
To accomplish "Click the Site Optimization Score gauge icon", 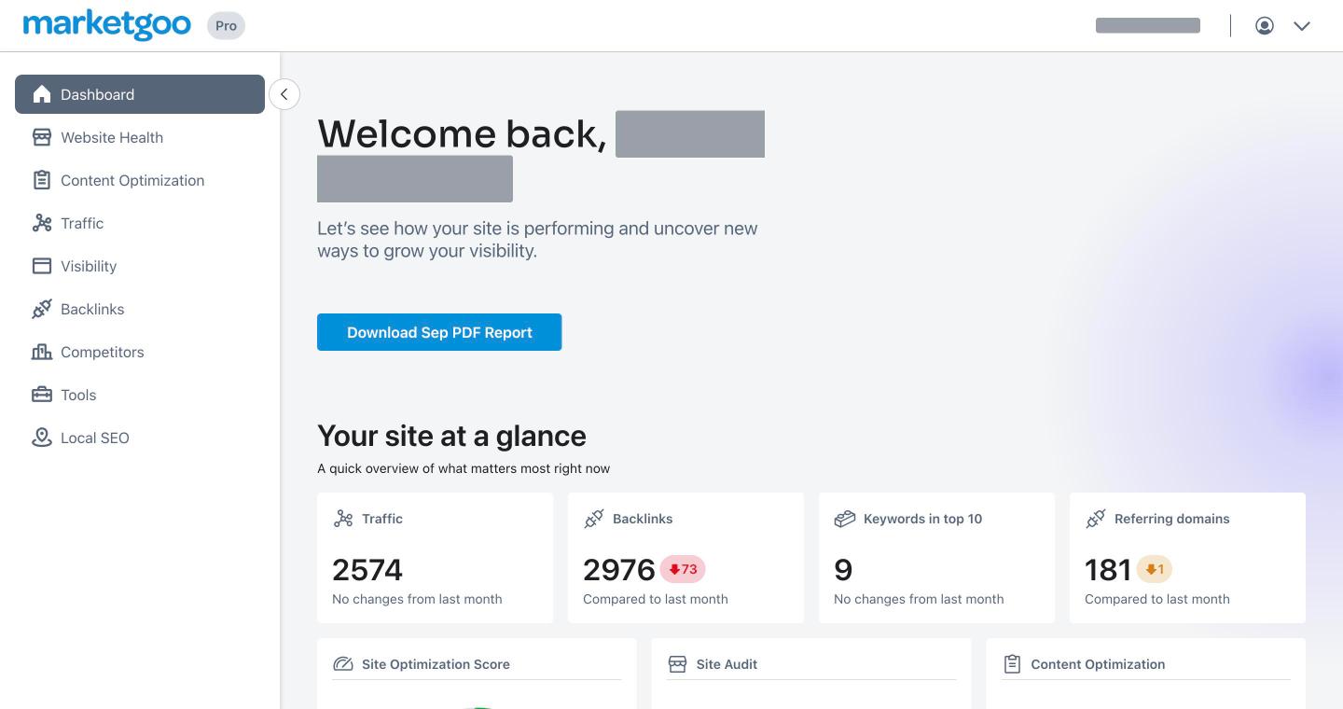I will (x=343, y=664).
